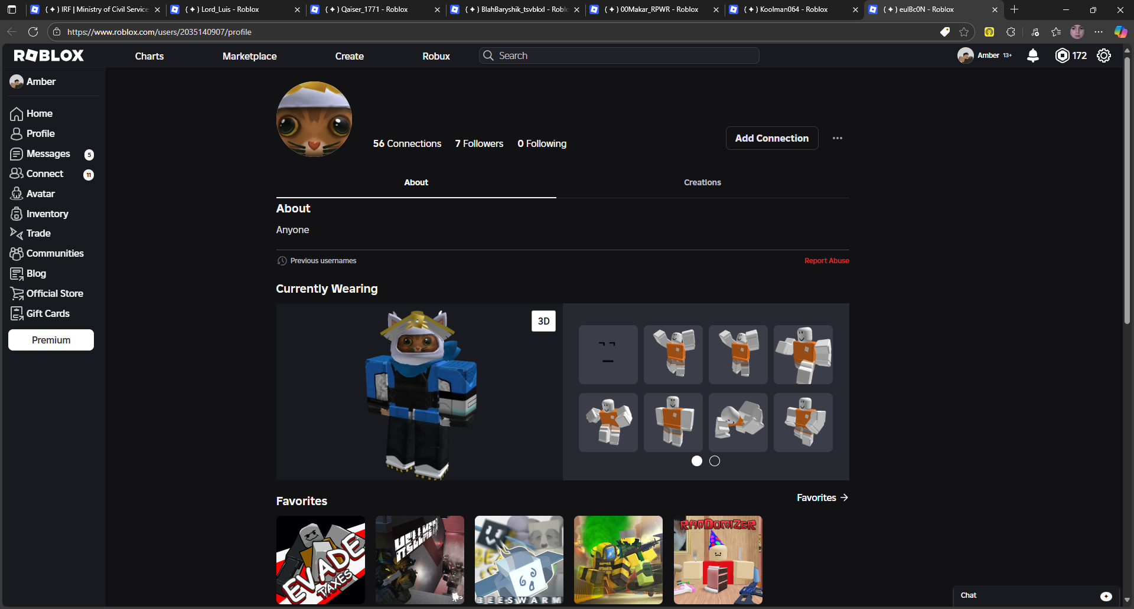The width and height of the screenshot is (1134, 609).
Task: Click the Roblox Search field
Action: pyautogui.click(x=619, y=55)
